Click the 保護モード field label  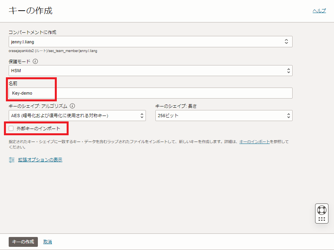pos(19,62)
